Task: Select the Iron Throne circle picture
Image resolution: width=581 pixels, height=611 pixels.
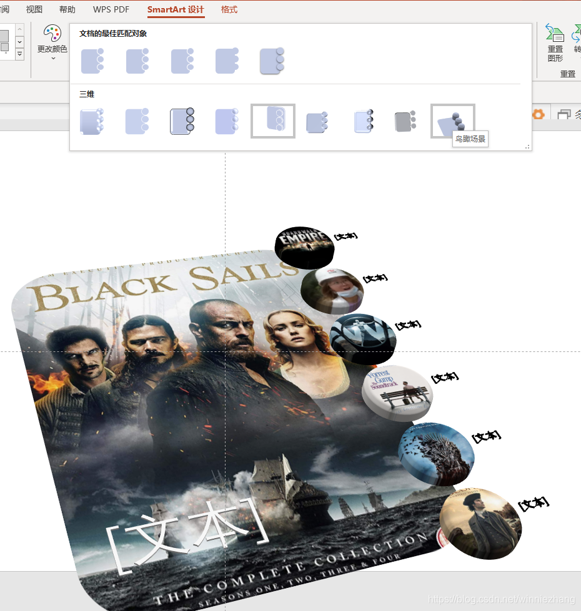Action: (x=436, y=454)
